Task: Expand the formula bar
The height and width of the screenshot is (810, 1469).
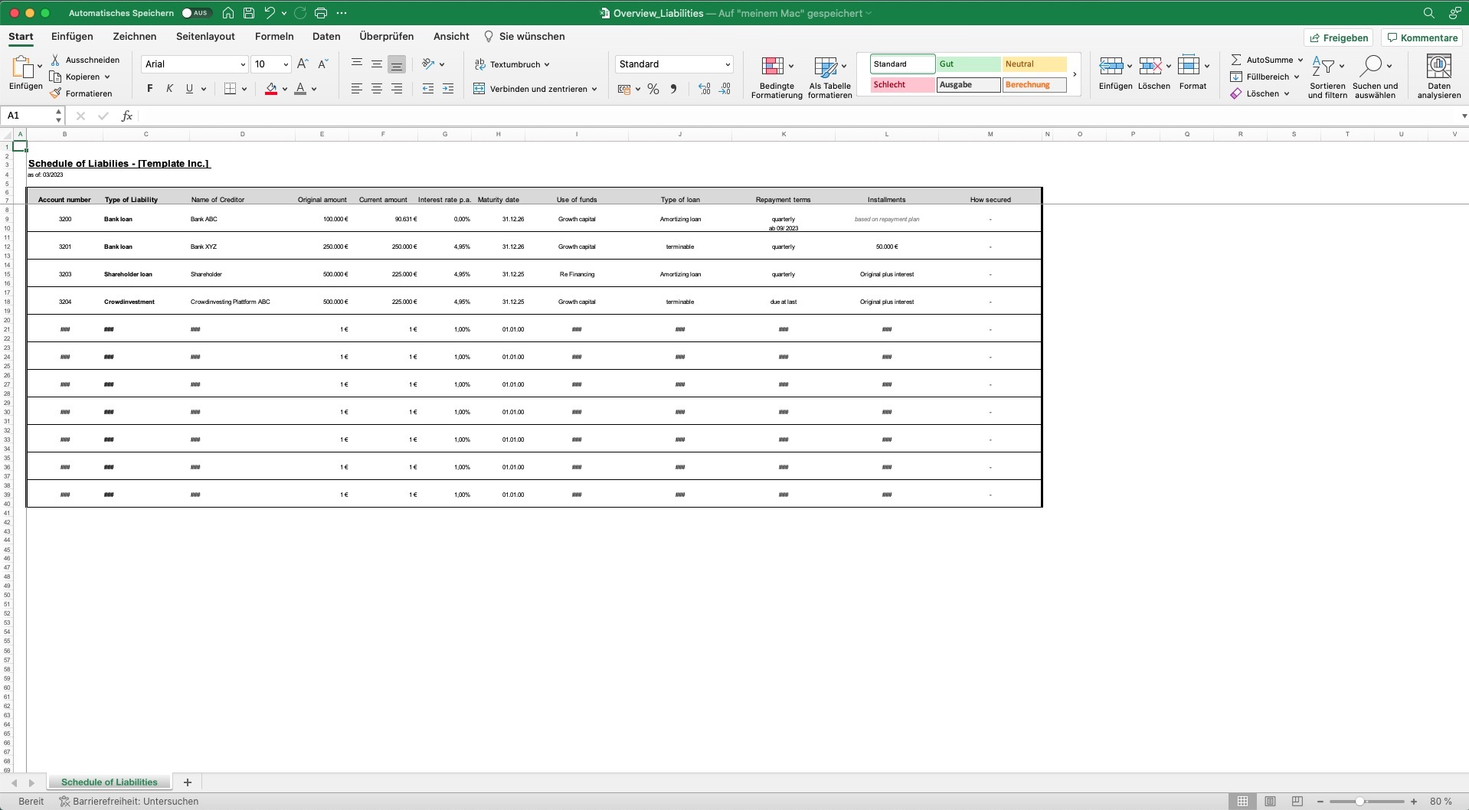Action: point(1464,116)
